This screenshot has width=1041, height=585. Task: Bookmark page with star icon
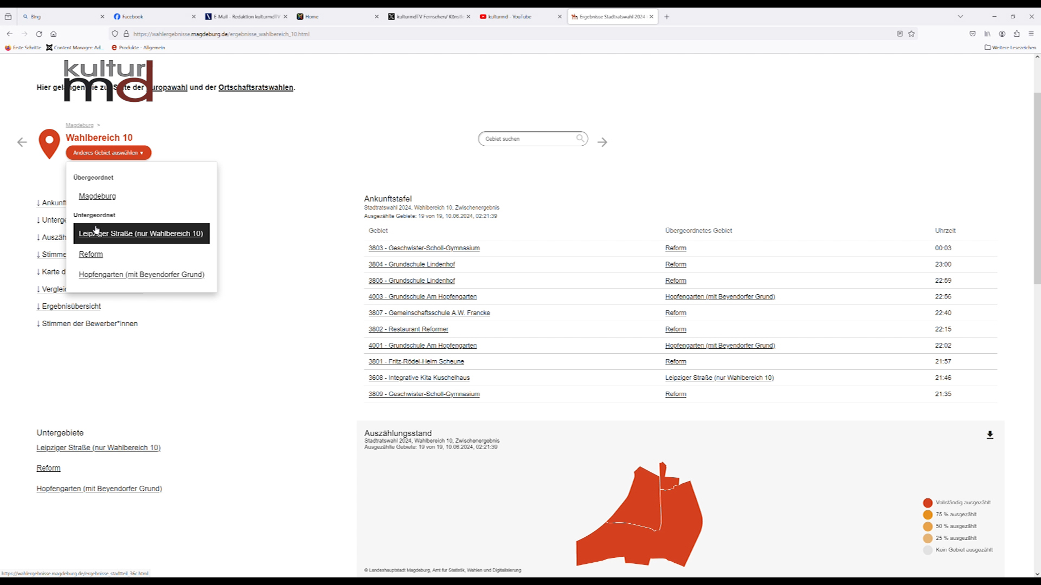pos(911,34)
